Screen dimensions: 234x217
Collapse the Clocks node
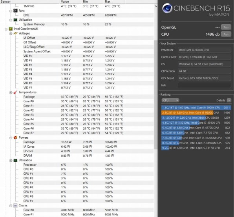point(11,206)
